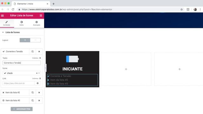The width and height of the screenshot is (203, 114).
Task: Open the Ícone dropdown arrow
Action: click(x=39, y=73)
